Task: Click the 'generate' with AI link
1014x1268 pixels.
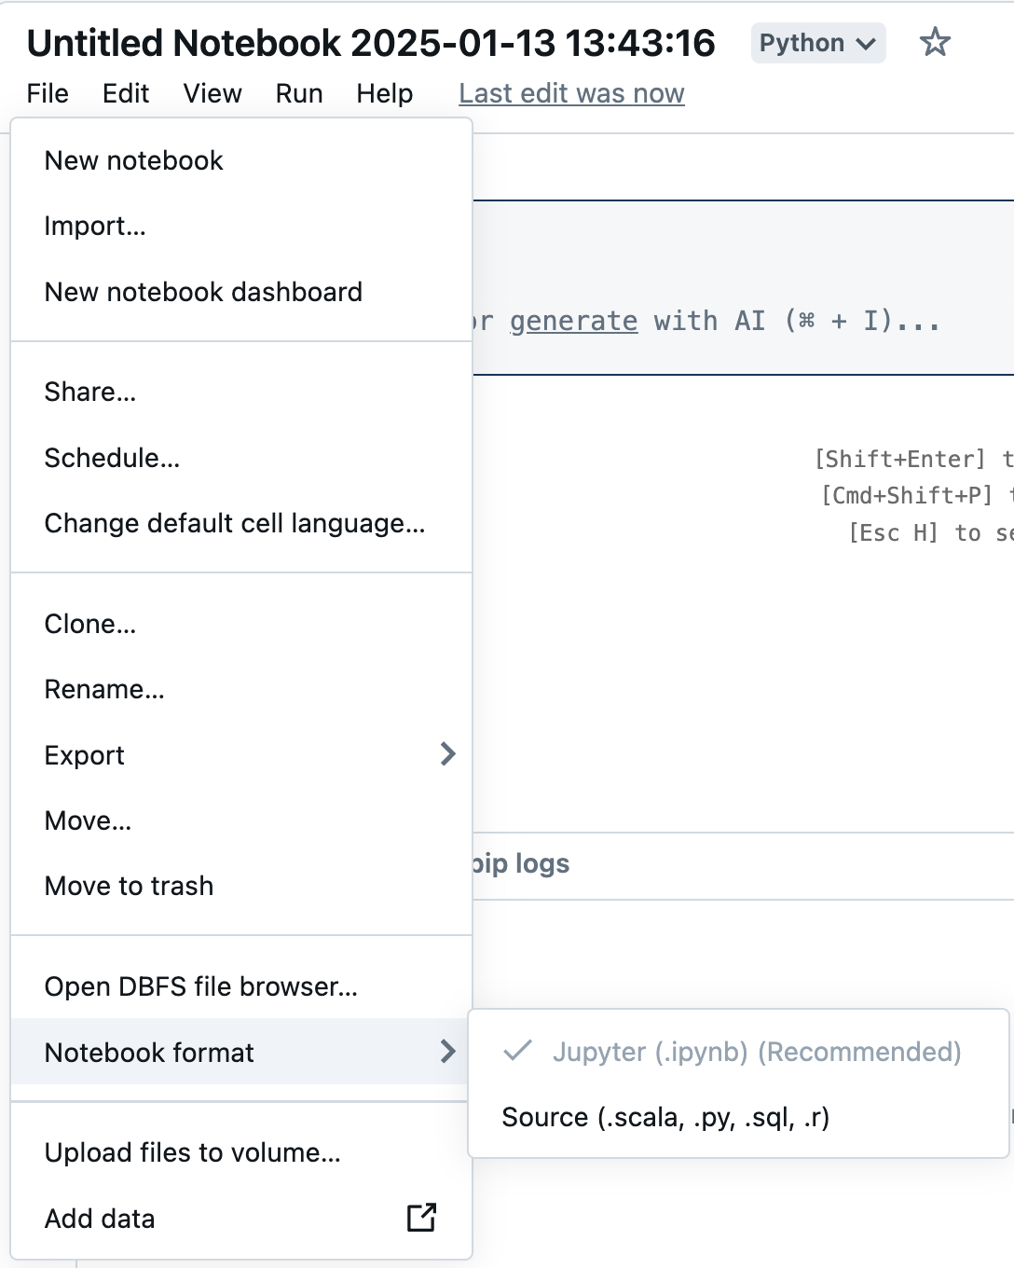Action: 573,321
